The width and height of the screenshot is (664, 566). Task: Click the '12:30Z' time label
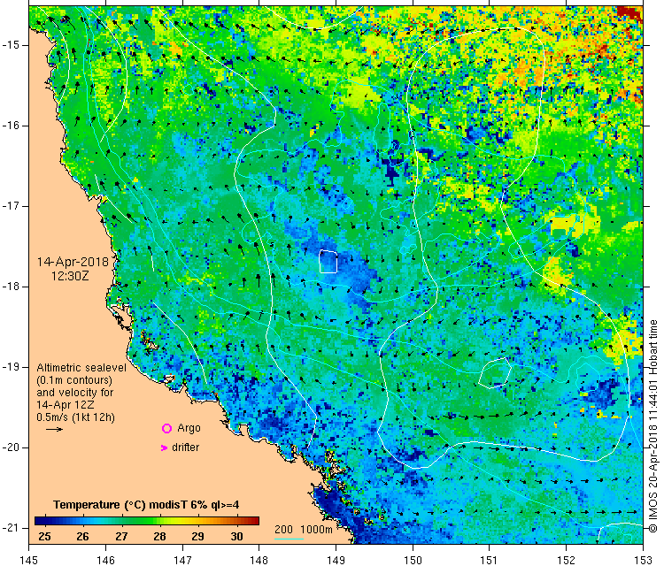pos(70,276)
